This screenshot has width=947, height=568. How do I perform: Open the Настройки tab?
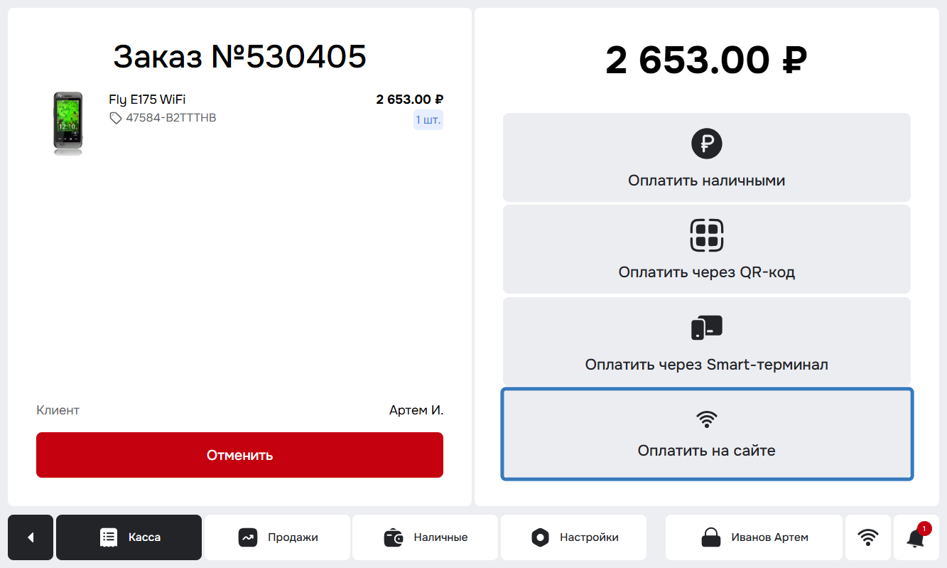point(573,537)
